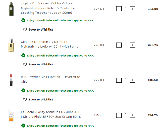Open Origins Mega-Mushroom product thumbnail
The width and height of the screenshot is (168, 131).
(11, 9)
